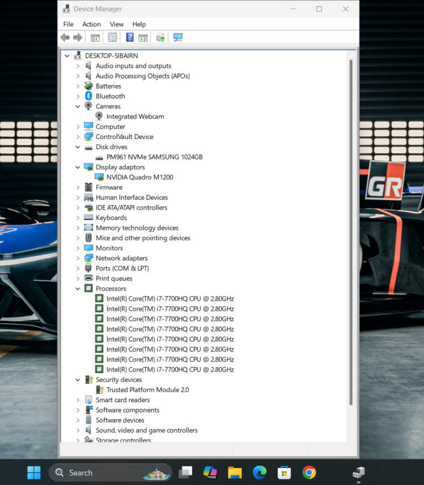Expand the Network adapters node

tap(78, 258)
